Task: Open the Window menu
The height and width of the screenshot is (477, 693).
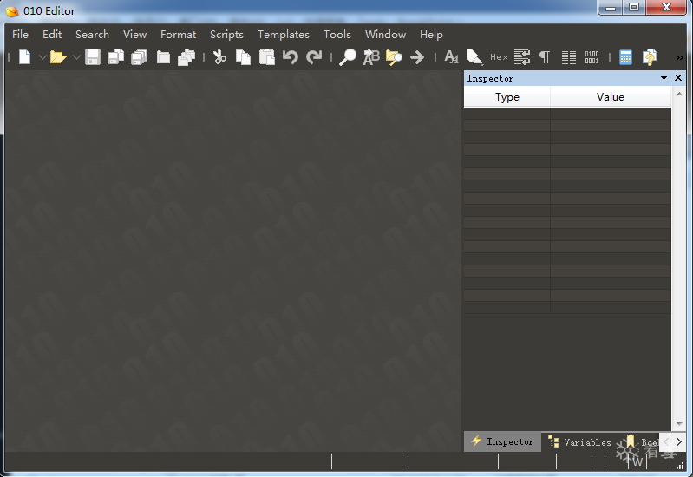Action: pos(385,35)
